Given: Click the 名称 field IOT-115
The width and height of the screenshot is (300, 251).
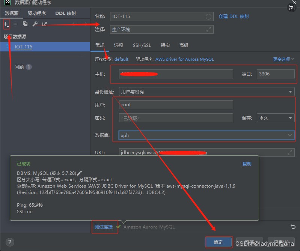Looking at the screenshot, I should (162, 17).
